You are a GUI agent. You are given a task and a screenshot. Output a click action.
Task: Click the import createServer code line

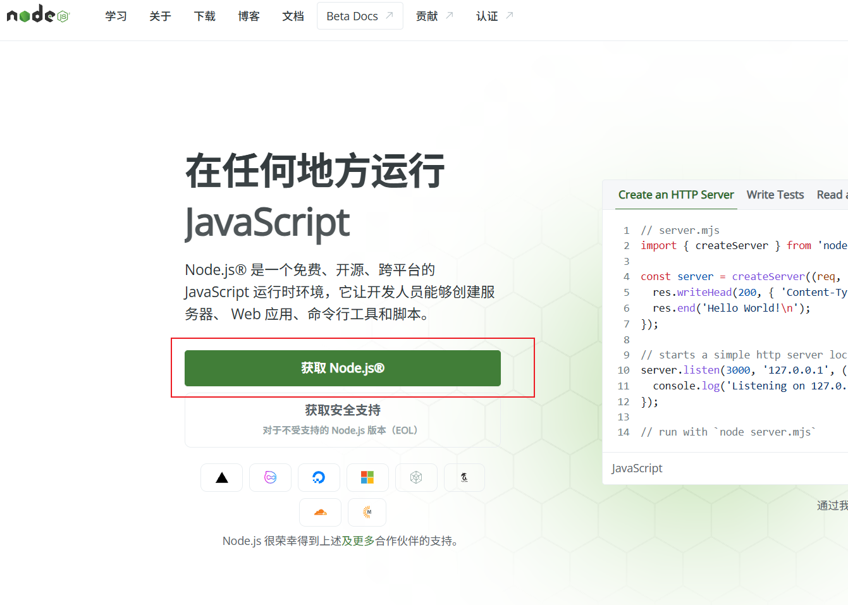tap(744, 245)
